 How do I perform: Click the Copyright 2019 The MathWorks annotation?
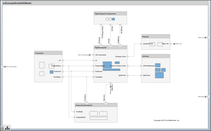166,120
